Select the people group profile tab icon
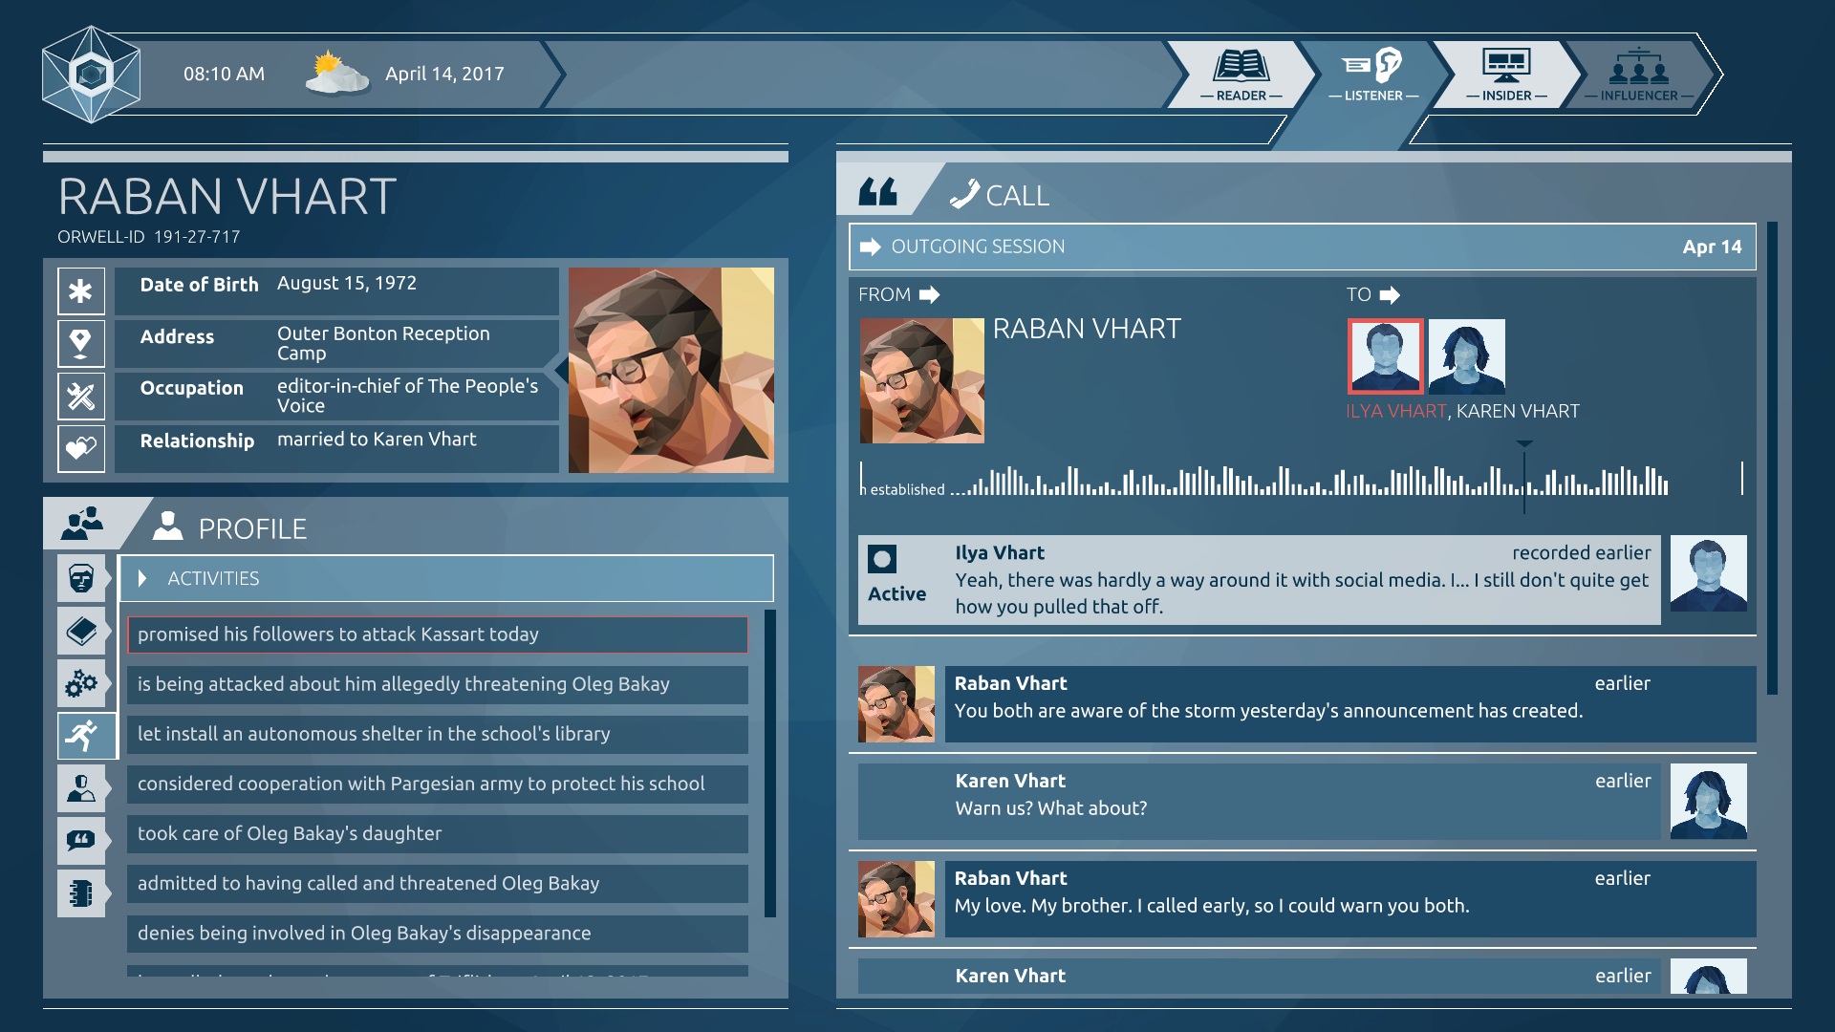1835x1032 pixels. (83, 523)
